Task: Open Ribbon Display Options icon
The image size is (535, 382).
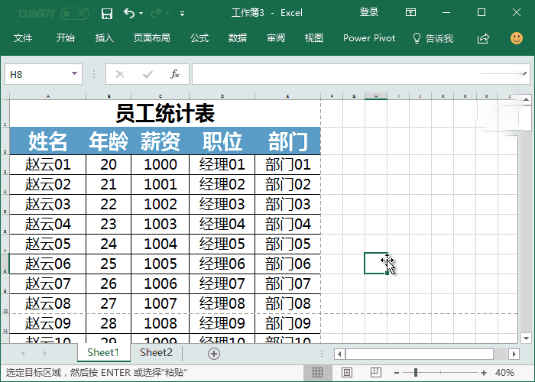Action: (410, 13)
